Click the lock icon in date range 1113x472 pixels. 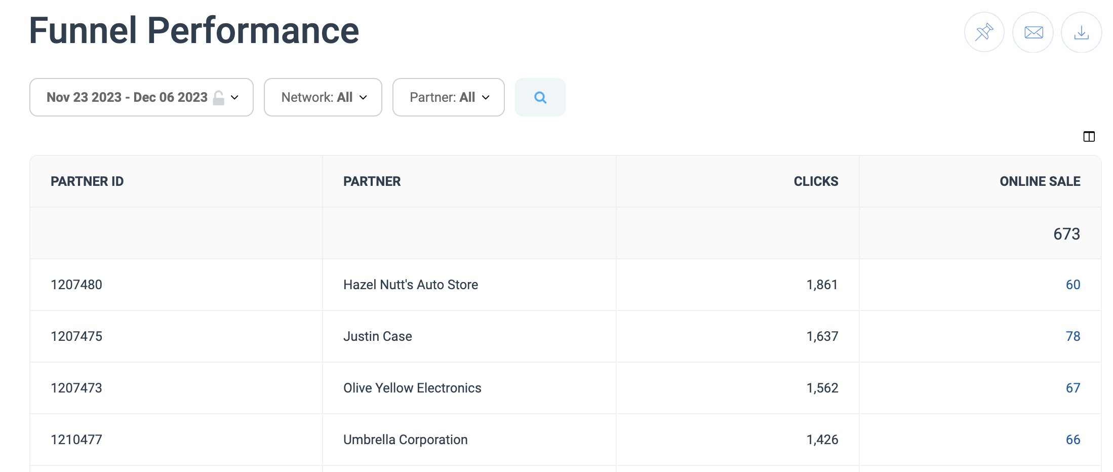219,97
